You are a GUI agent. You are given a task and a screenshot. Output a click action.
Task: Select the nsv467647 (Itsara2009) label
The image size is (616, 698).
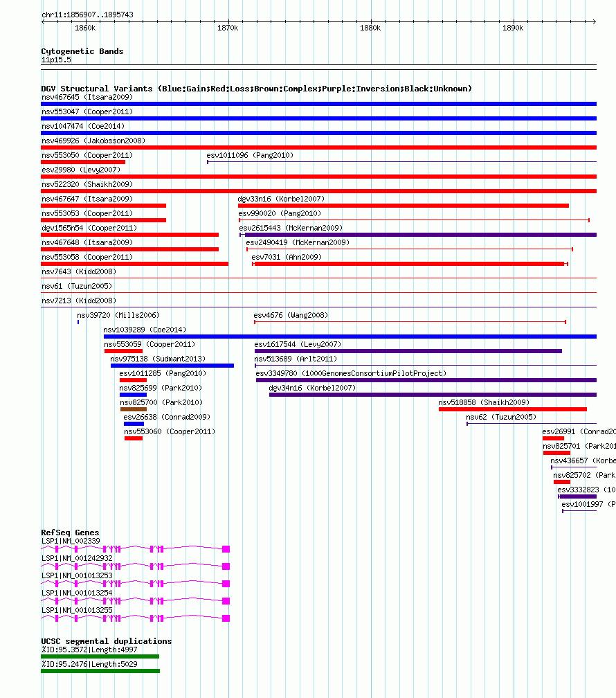87,199
